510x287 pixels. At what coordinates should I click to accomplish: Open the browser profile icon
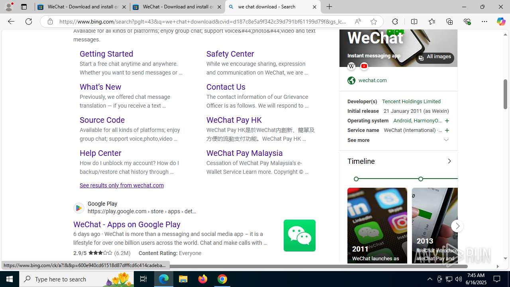(9, 7)
